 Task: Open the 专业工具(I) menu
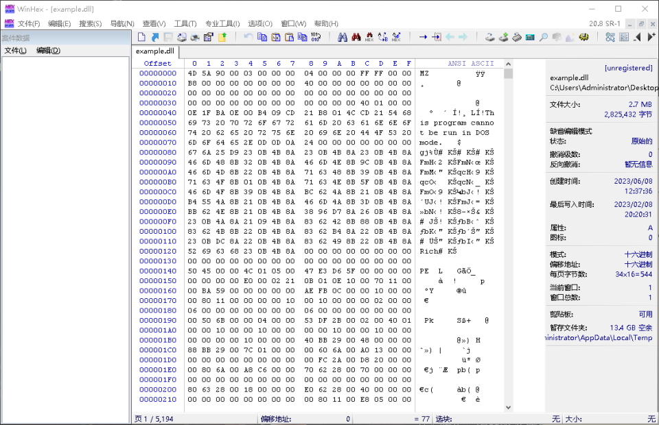[222, 23]
